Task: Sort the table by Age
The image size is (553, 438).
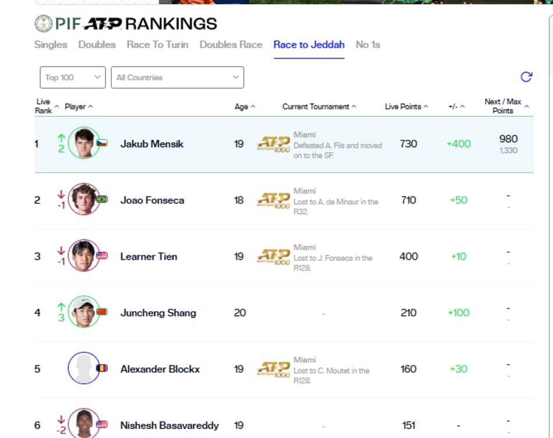Action: pos(244,107)
